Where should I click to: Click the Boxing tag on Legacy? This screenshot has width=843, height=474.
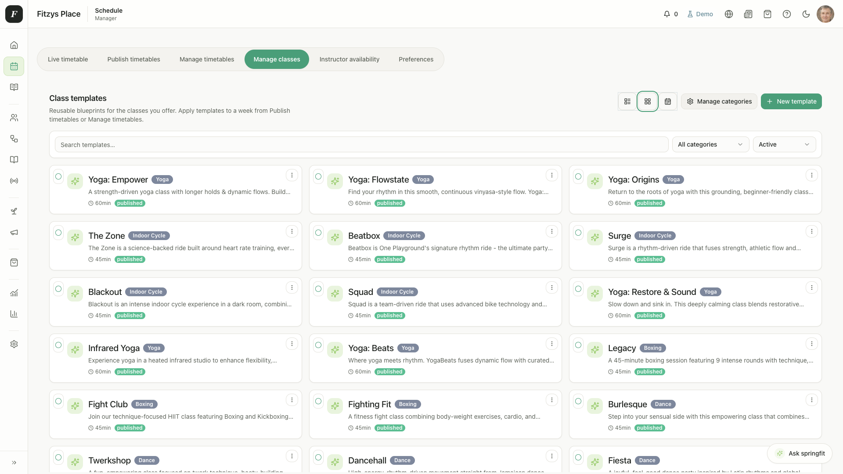(x=653, y=348)
